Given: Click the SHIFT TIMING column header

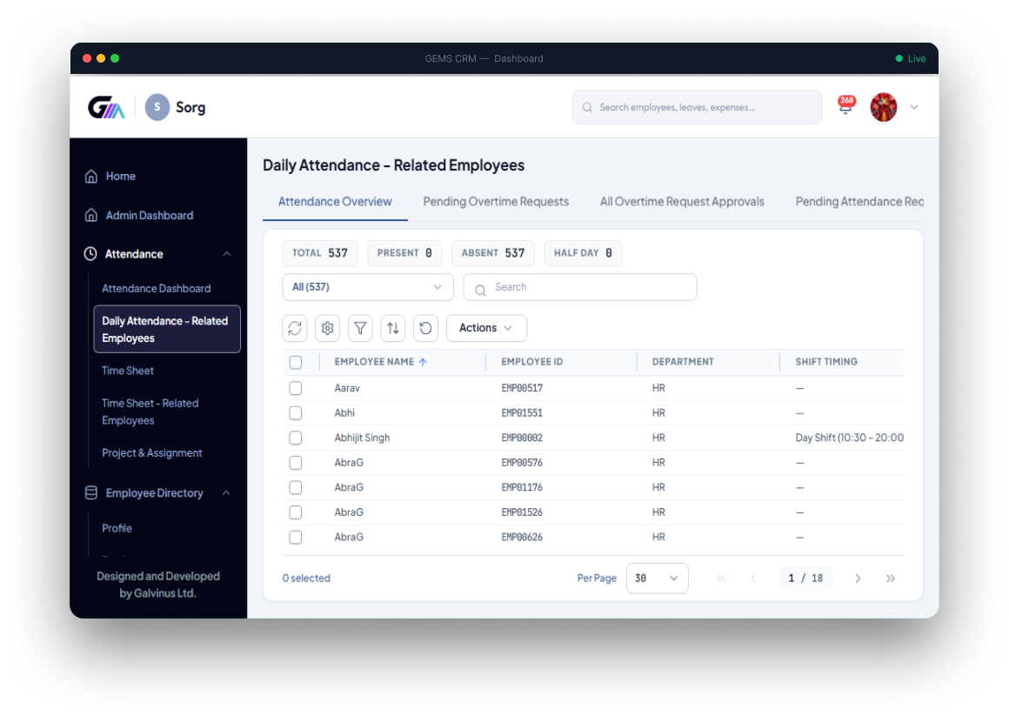Looking at the screenshot, I should (x=826, y=362).
